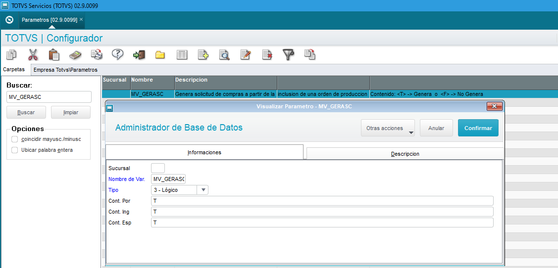Viewport: 558px width, 268px height.
Task: Click the Cont. Ing input field
Action: (322, 212)
